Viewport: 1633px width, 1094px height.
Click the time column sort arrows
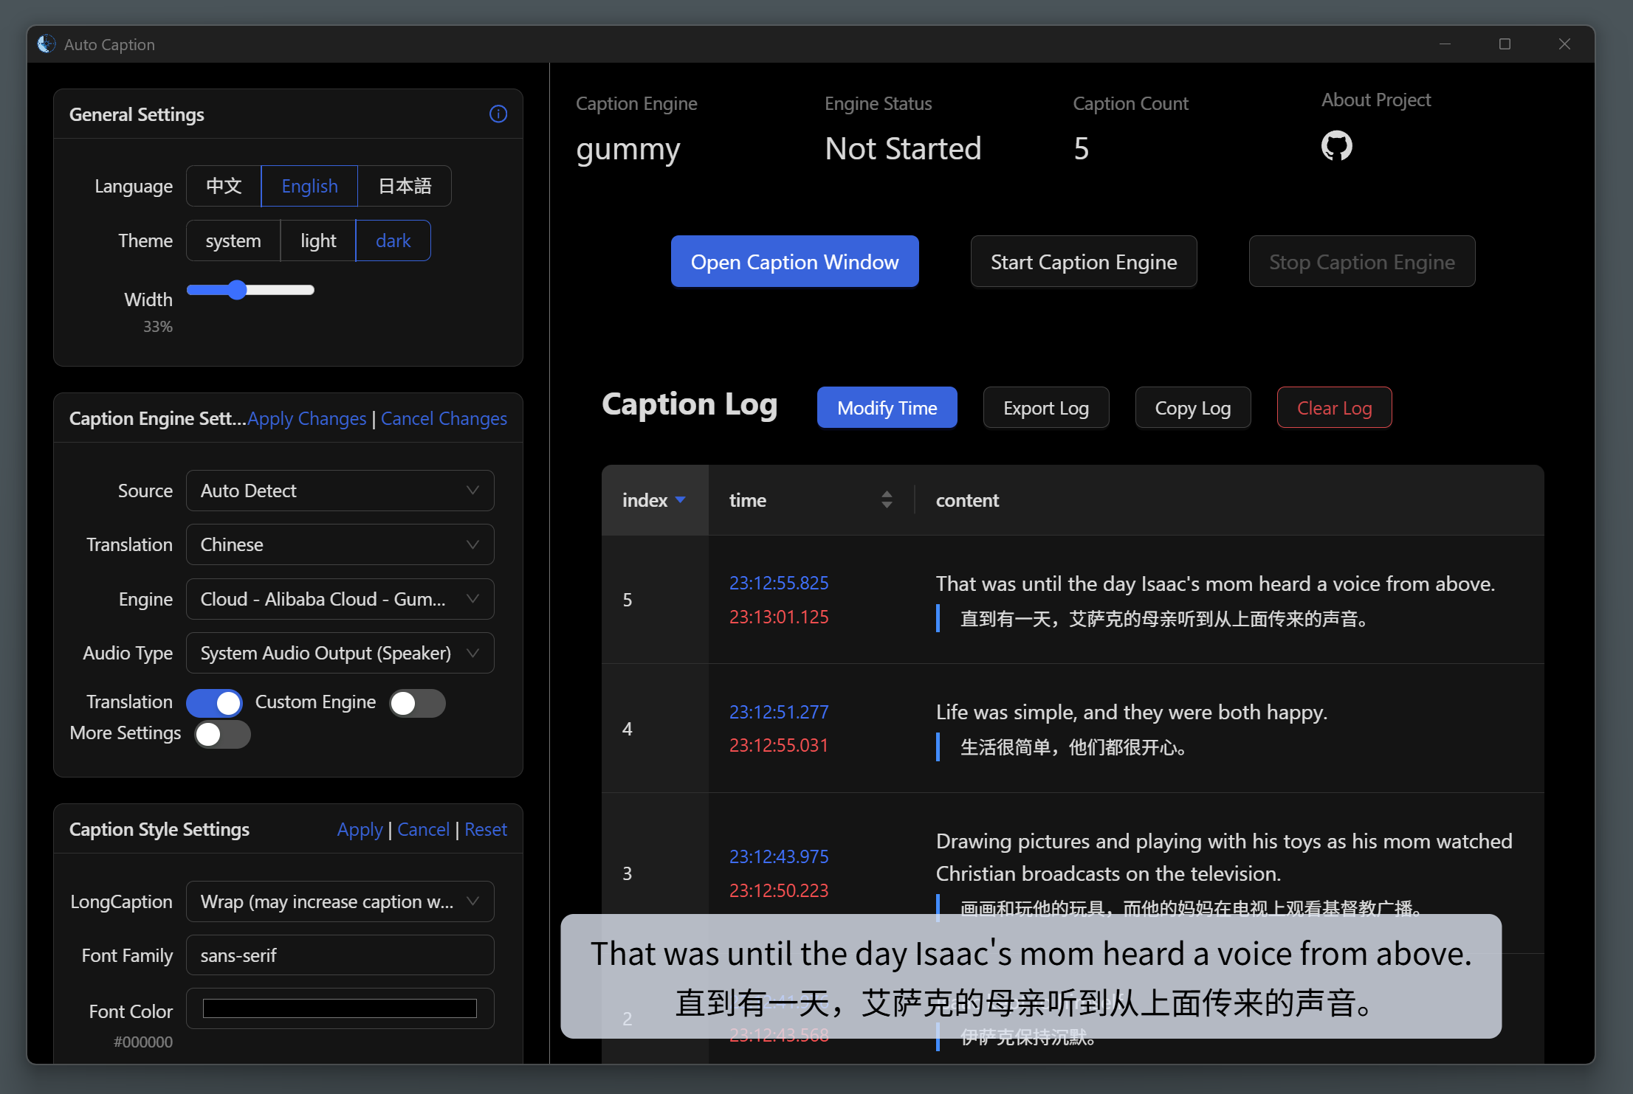tap(887, 500)
